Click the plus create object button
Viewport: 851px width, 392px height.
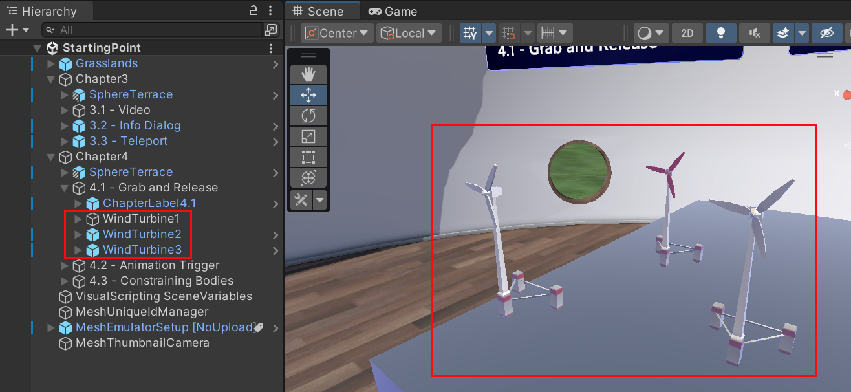[11, 30]
